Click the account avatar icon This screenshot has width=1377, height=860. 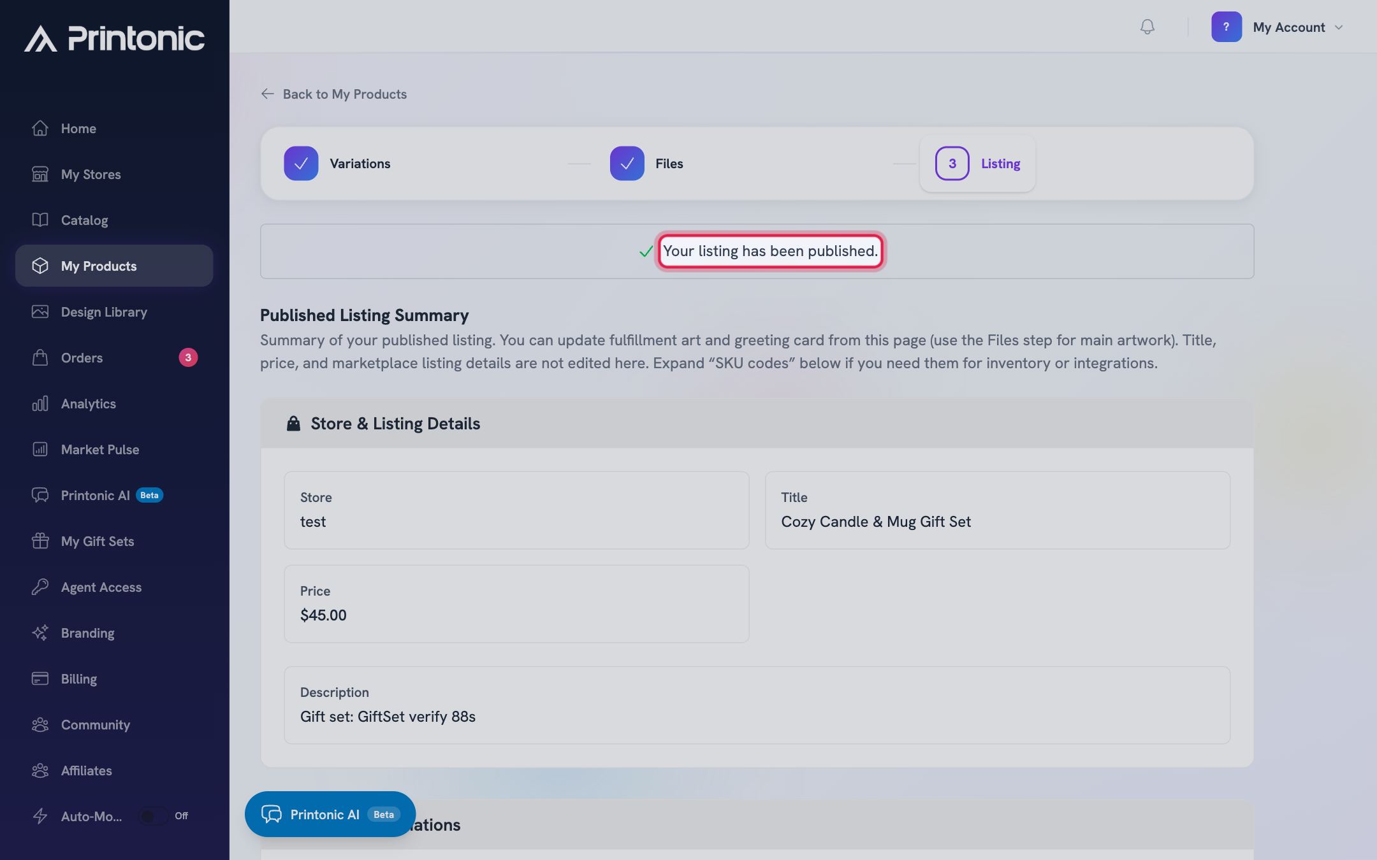pyautogui.click(x=1226, y=27)
